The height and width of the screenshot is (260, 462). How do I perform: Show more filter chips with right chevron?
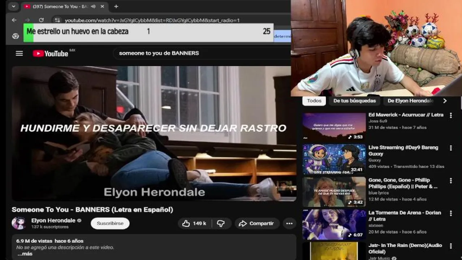click(x=445, y=101)
